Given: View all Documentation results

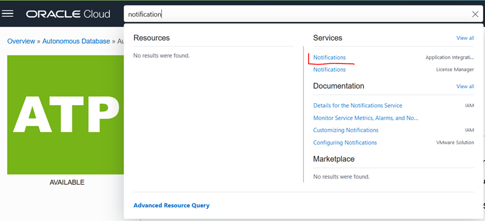Looking at the screenshot, I should 465,86.
